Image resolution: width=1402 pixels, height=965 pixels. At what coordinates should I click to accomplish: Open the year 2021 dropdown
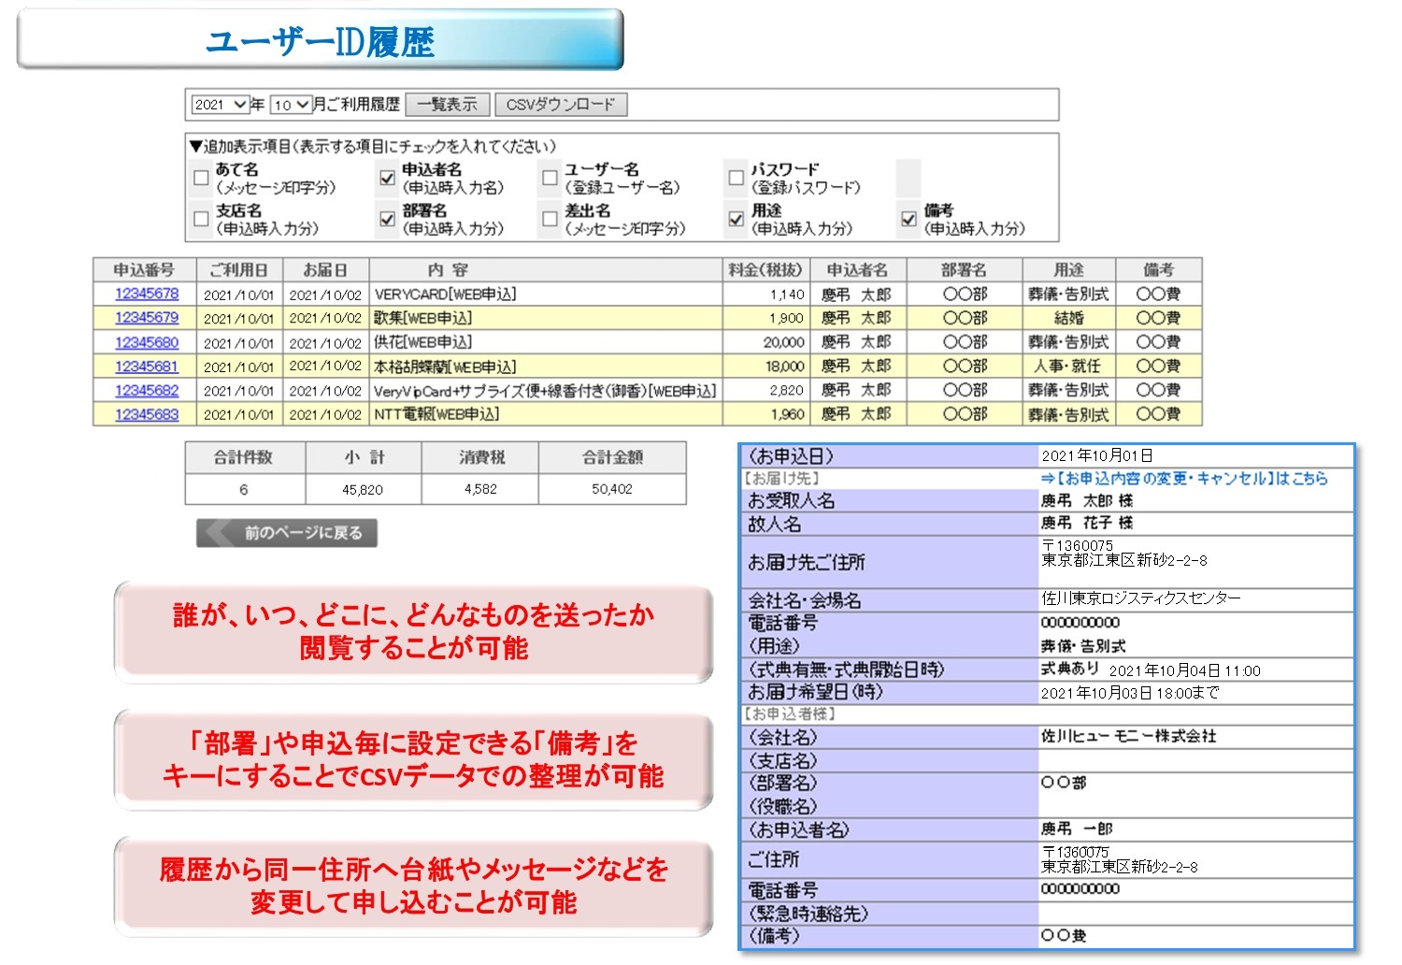220,105
